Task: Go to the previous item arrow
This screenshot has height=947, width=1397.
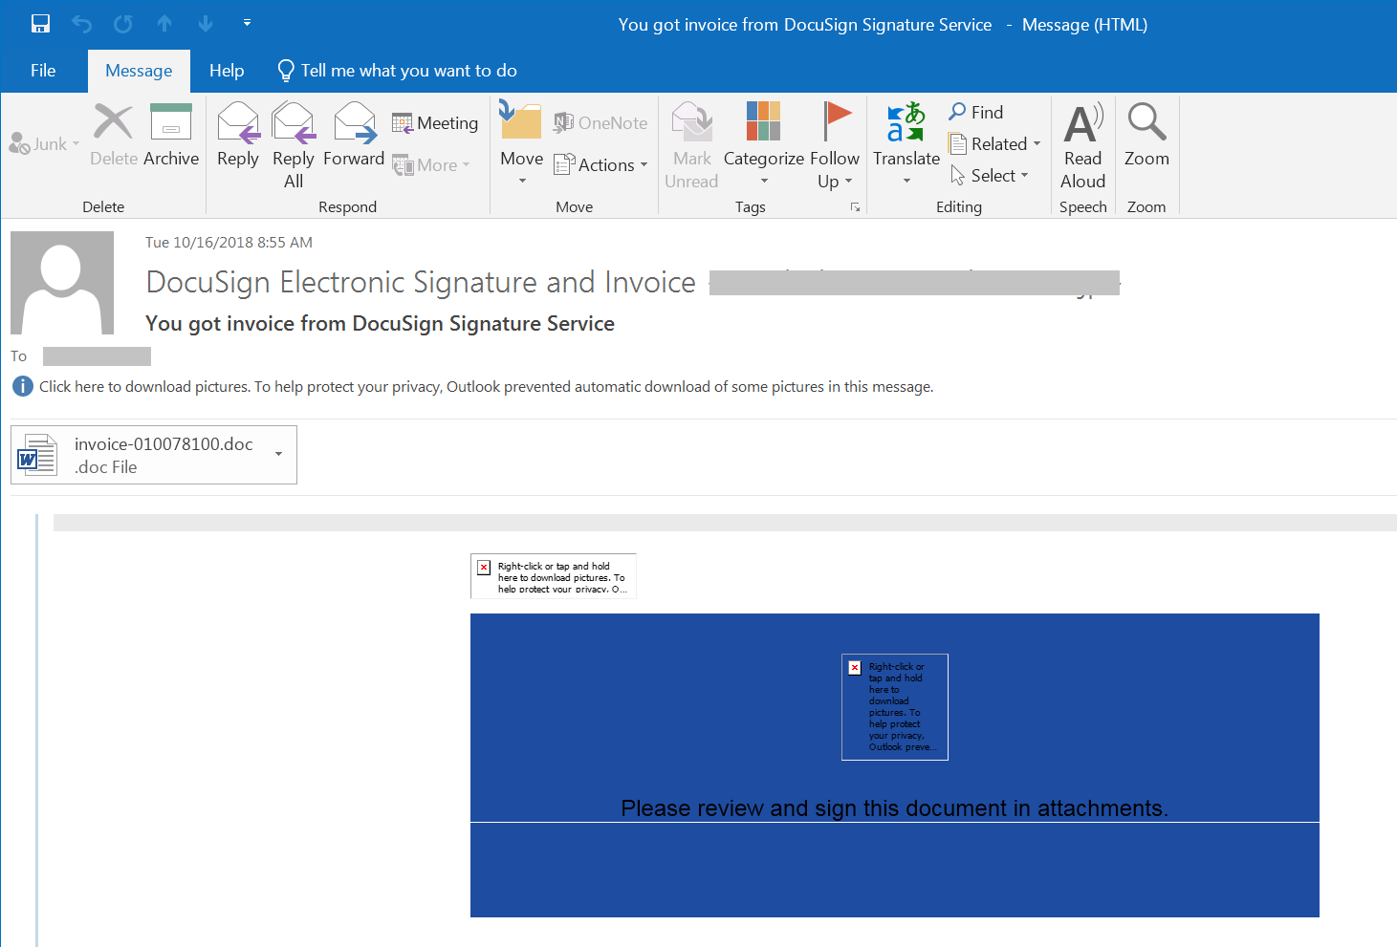Action: pos(164,24)
